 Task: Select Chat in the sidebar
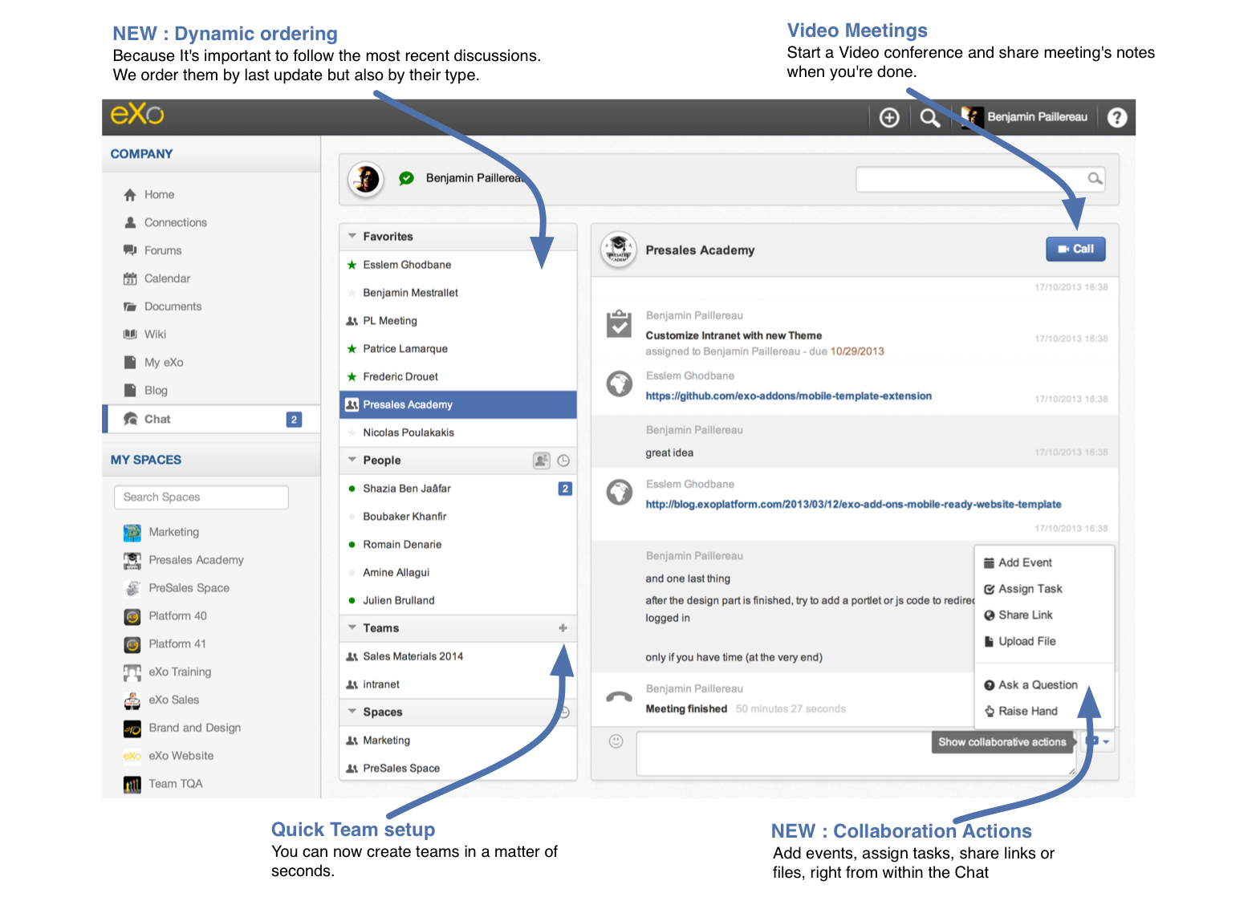pos(212,419)
